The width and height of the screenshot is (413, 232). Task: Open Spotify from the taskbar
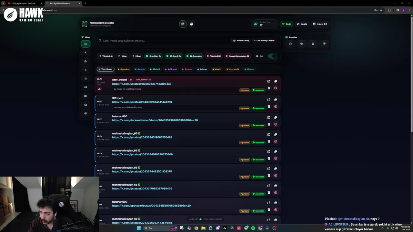pos(253,228)
